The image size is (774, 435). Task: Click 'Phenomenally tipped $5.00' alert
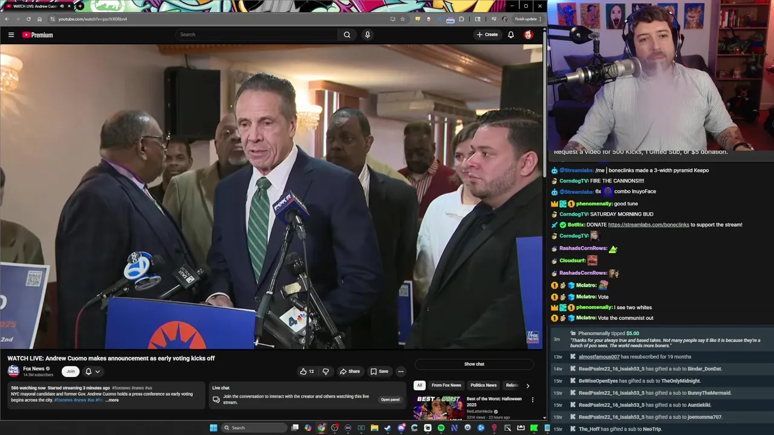coord(608,333)
